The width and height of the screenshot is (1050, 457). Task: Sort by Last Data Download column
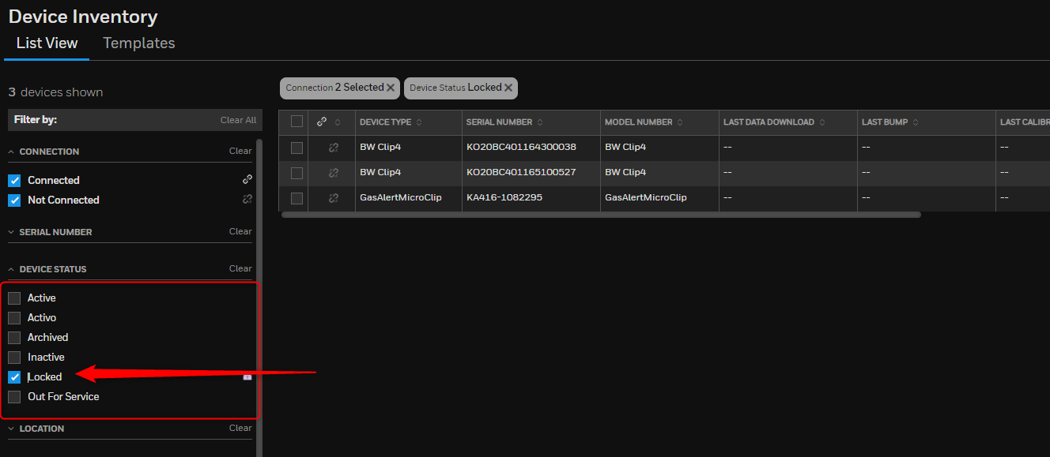[x=822, y=122]
